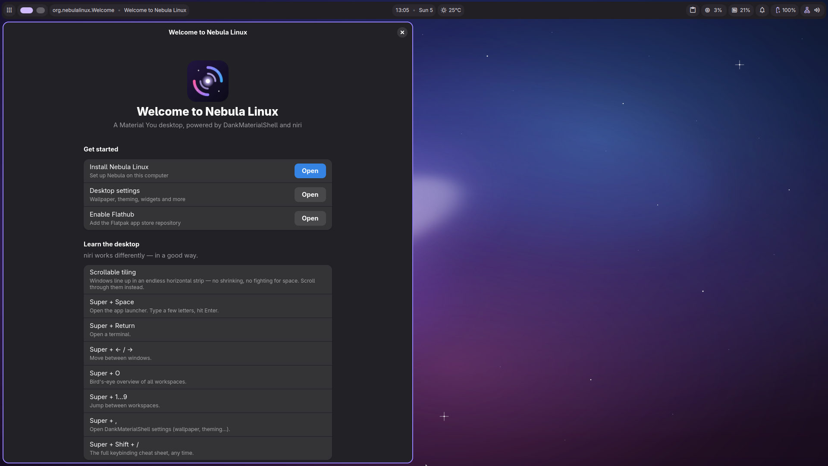This screenshot has width=828, height=466.
Task: Open Desktop settings
Action: click(x=310, y=195)
